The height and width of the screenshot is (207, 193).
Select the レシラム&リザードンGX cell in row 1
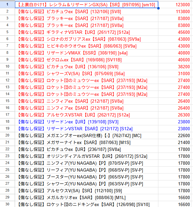point(87,5)
